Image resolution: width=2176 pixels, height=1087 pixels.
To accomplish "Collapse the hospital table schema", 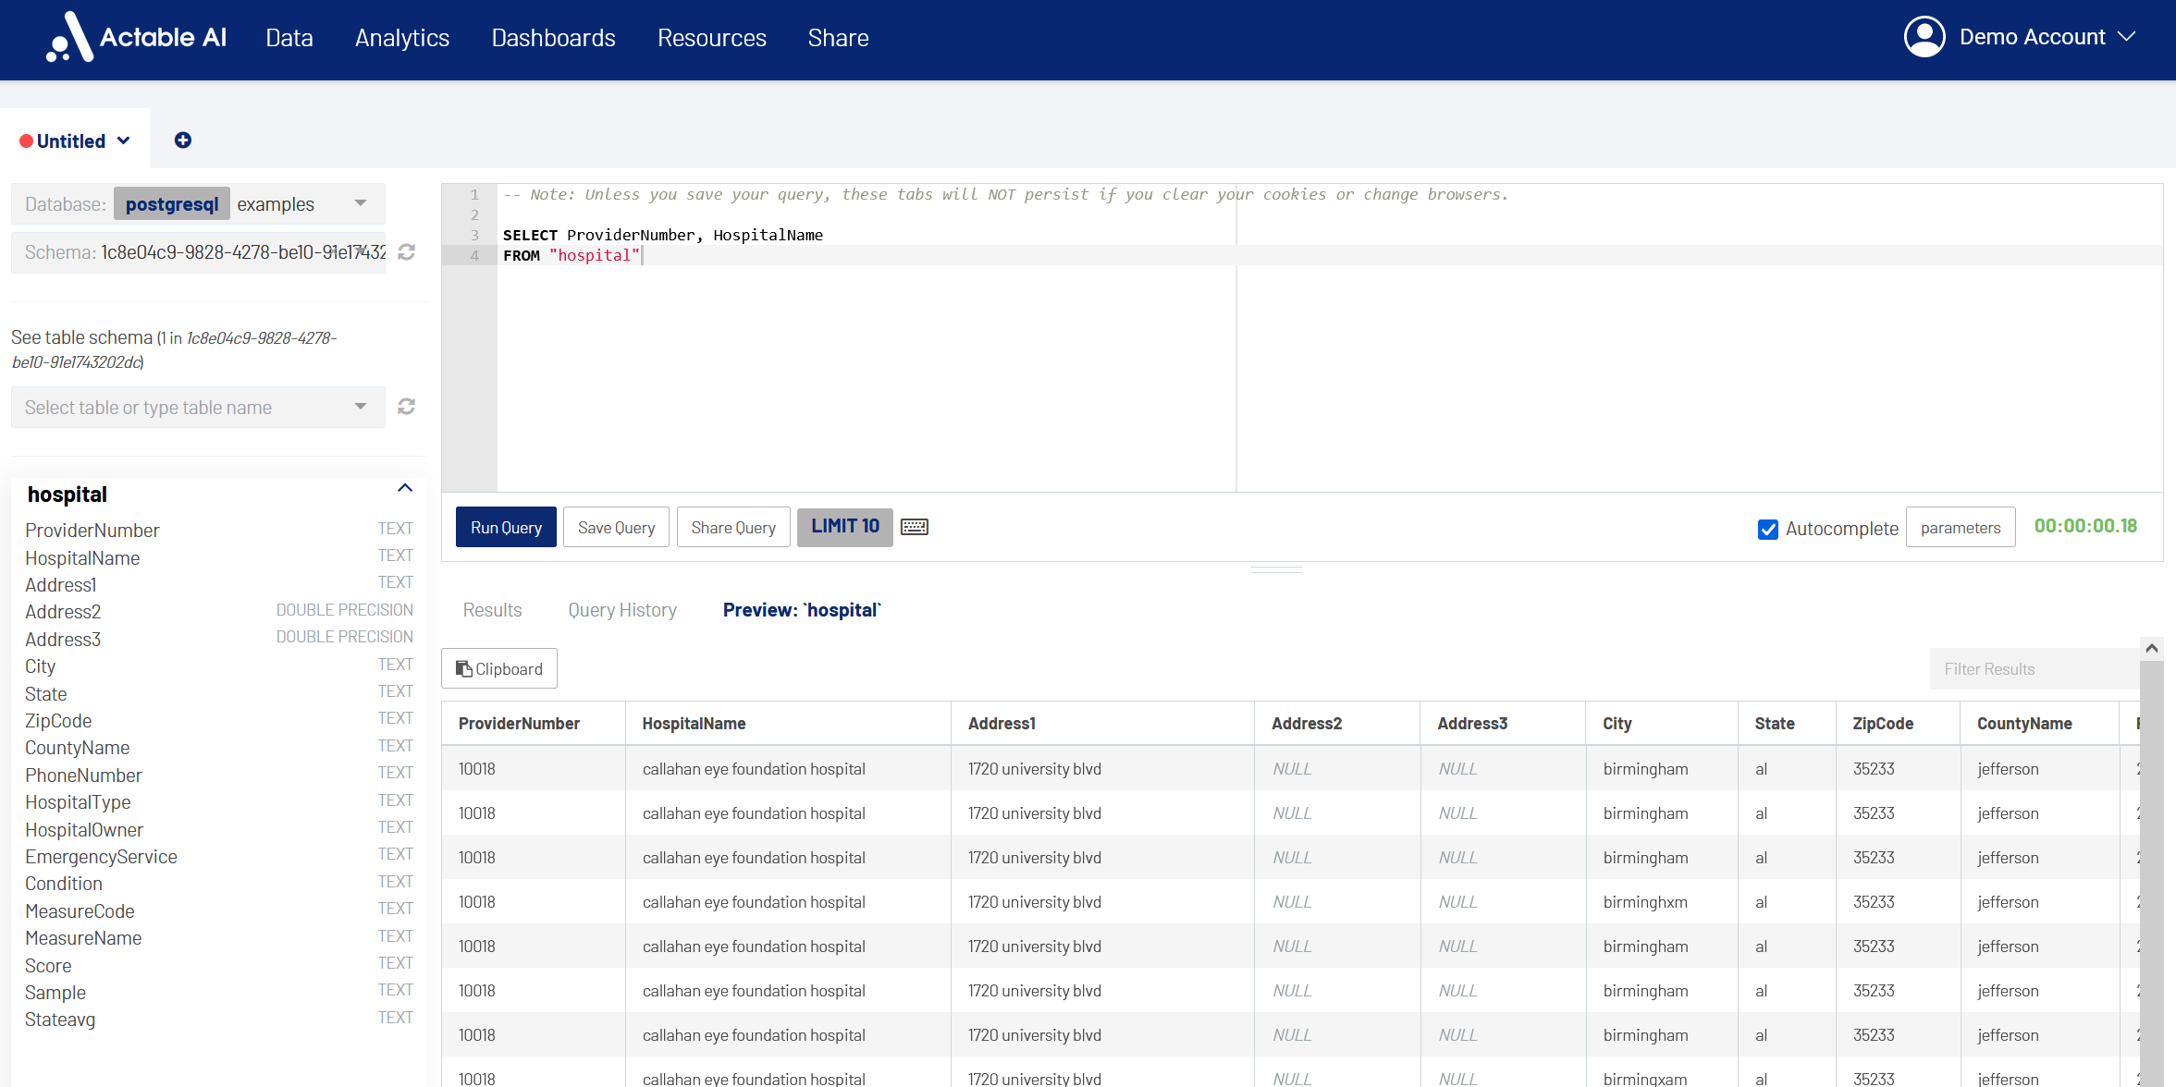I will click(x=405, y=488).
